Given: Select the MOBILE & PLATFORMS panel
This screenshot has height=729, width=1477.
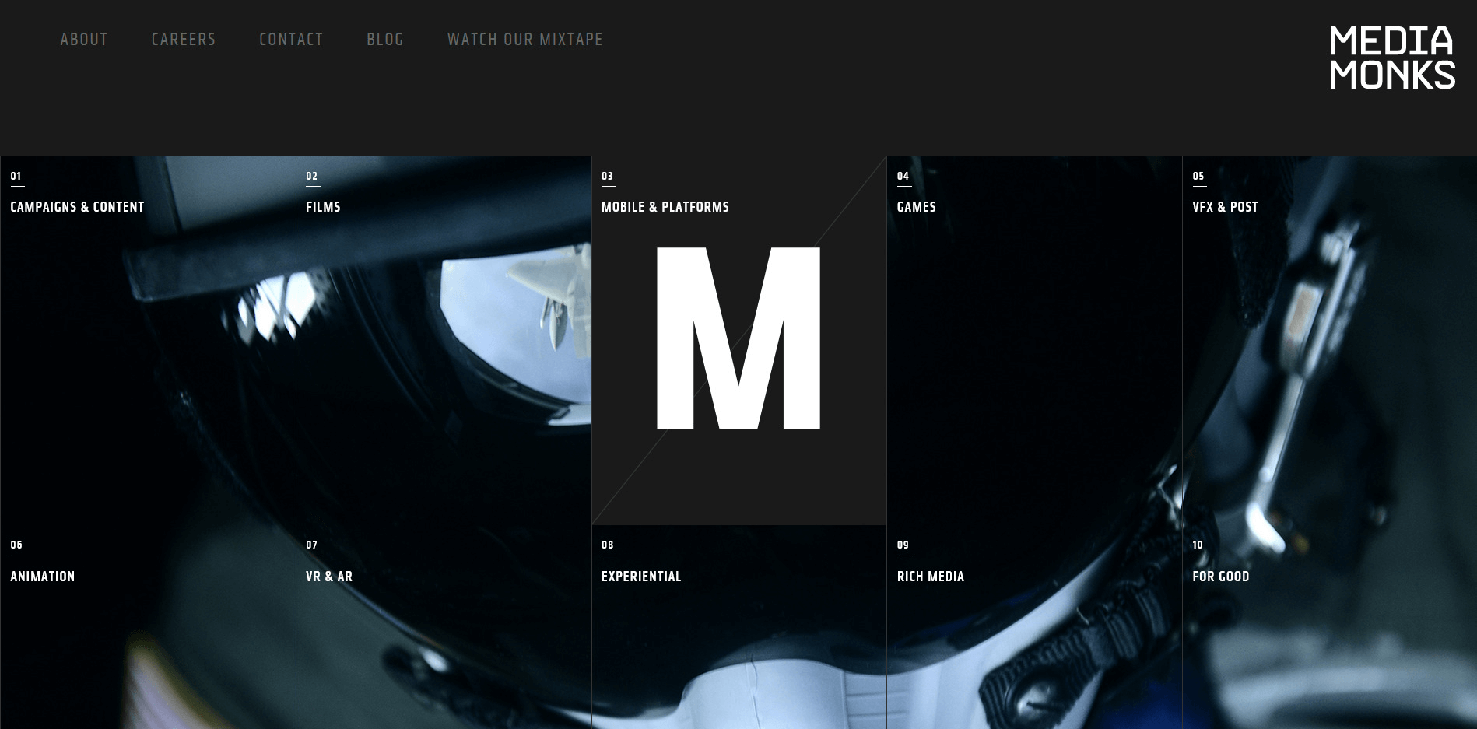Looking at the screenshot, I should click(x=665, y=207).
